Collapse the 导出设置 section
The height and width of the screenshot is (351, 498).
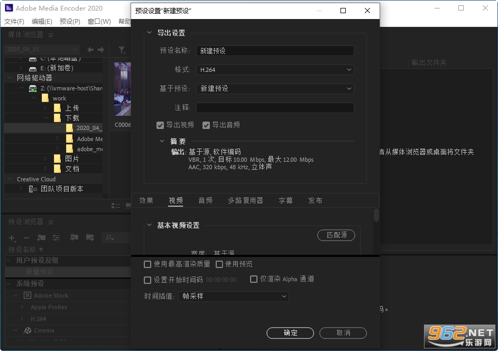coord(149,32)
